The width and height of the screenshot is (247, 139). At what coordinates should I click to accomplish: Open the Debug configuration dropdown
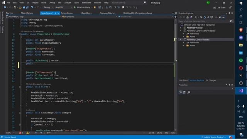click(48, 7)
